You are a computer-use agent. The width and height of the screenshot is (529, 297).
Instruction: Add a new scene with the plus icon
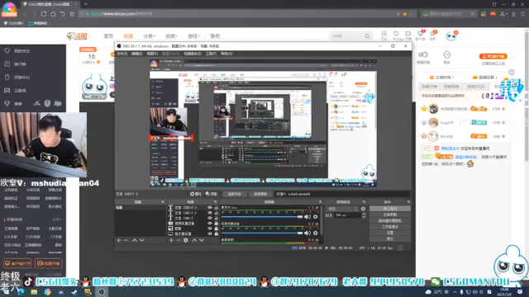[118, 240]
